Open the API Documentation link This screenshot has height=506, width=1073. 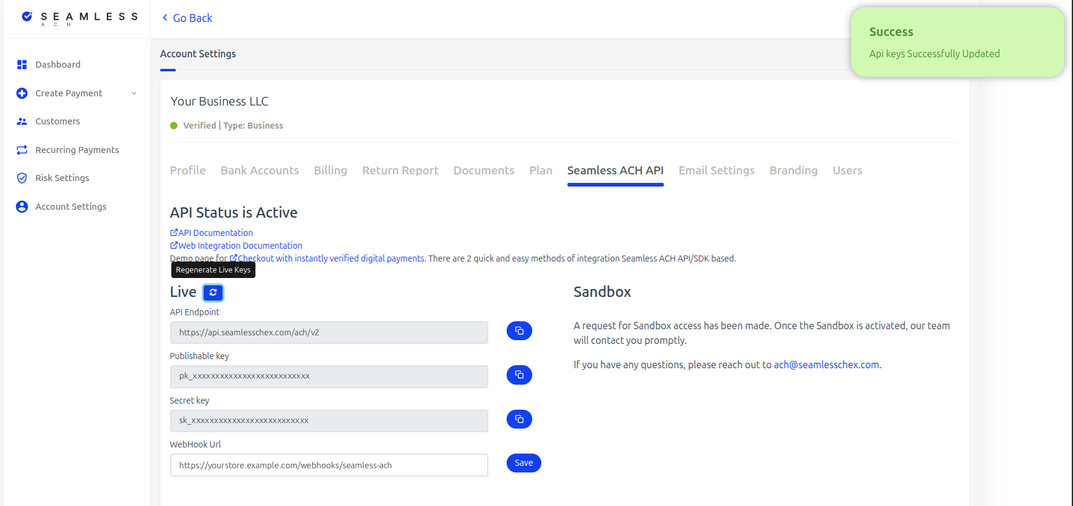pos(212,233)
